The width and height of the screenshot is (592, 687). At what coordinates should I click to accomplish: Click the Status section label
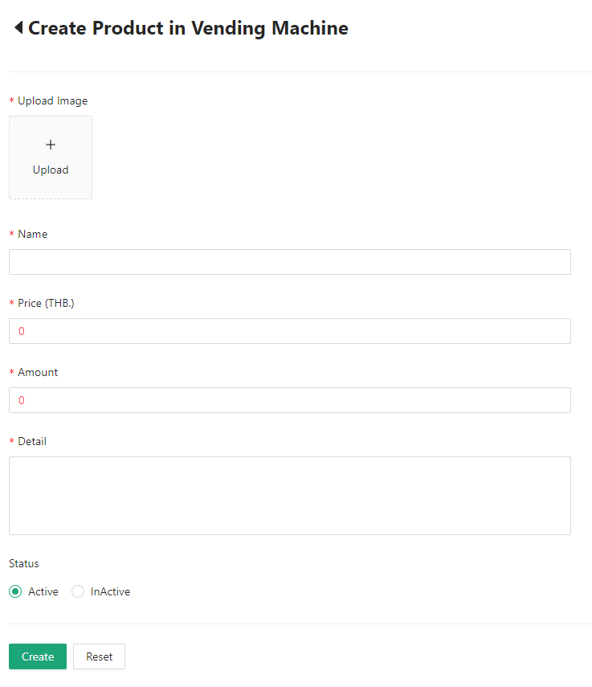(23, 563)
